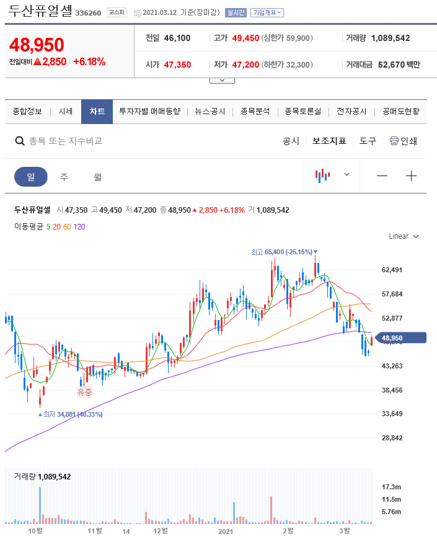Select the 일 daily period
Image resolution: width=437 pixels, height=547 pixels.
click(x=31, y=177)
